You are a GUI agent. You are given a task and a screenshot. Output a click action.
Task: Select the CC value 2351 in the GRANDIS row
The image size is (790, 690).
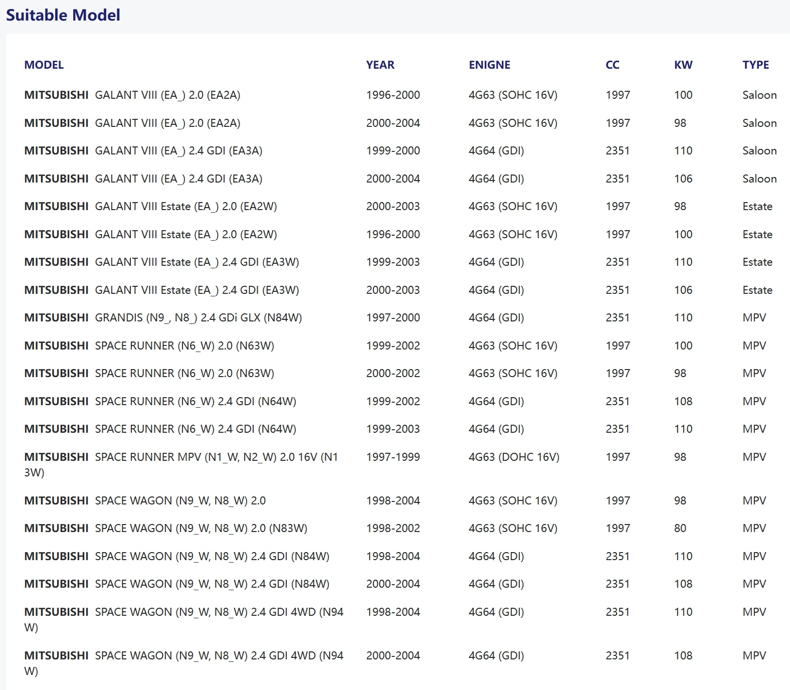pos(618,317)
